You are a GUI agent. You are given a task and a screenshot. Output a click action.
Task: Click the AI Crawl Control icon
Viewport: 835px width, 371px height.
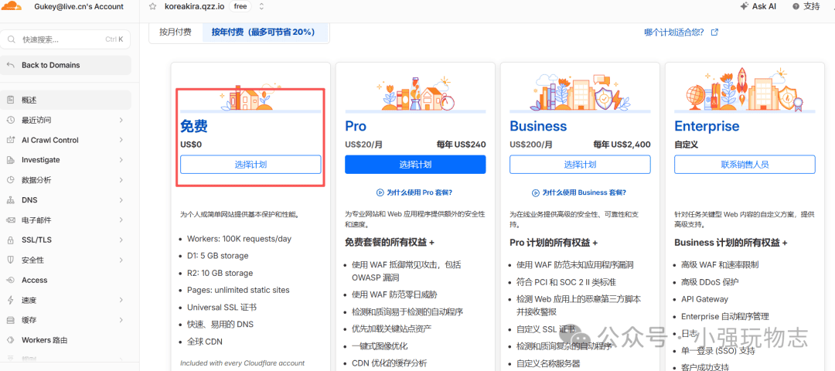coord(11,140)
